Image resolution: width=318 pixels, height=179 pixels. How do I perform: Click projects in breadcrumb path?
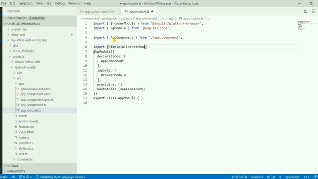[126, 18]
